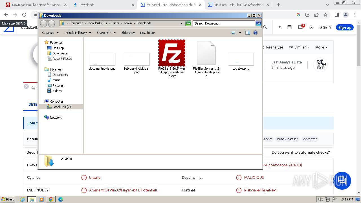The height and width of the screenshot is (203, 361).
Task: Click VirusTotal upload file icon
Action: pyautogui.click(x=279, y=27)
